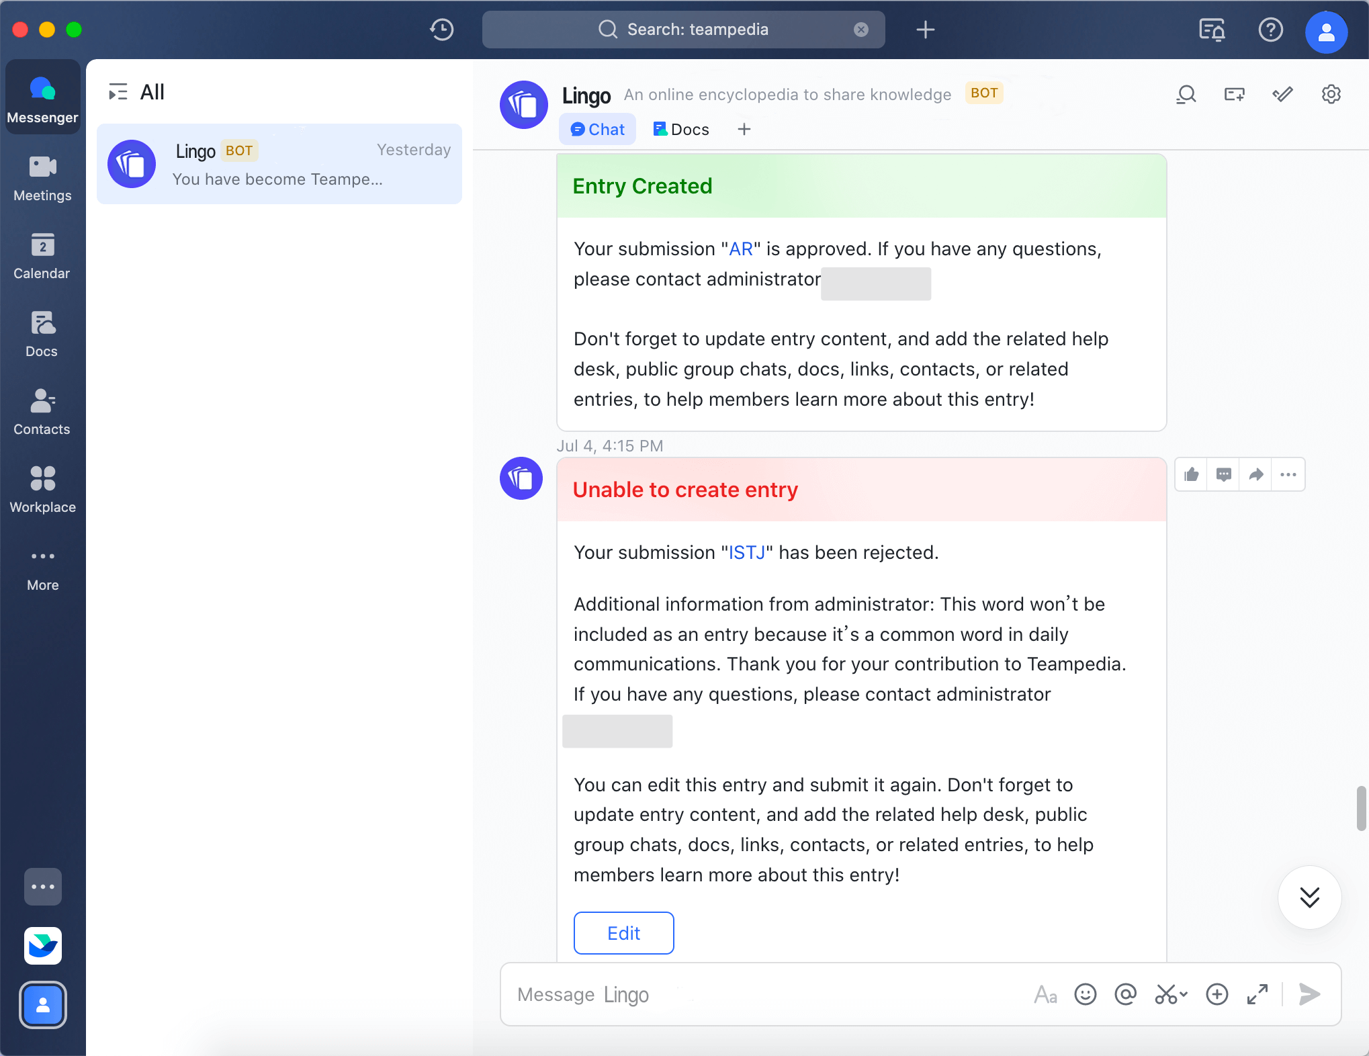The width and height of the screenshot is (1369, 1056).
Task: Forward the 'Unable to create entry' message
Action: tap(1256, 475)
